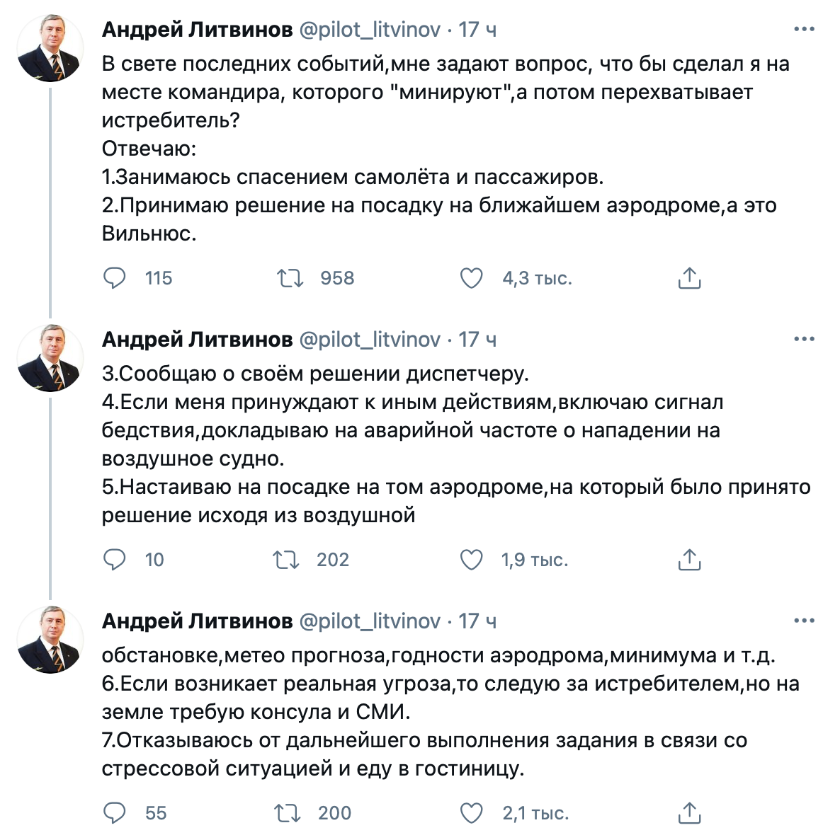The width and height of the screenshot is (840, 835).
Task: Share the third tweet about гостиницу
Action: [x=689, y=813]
